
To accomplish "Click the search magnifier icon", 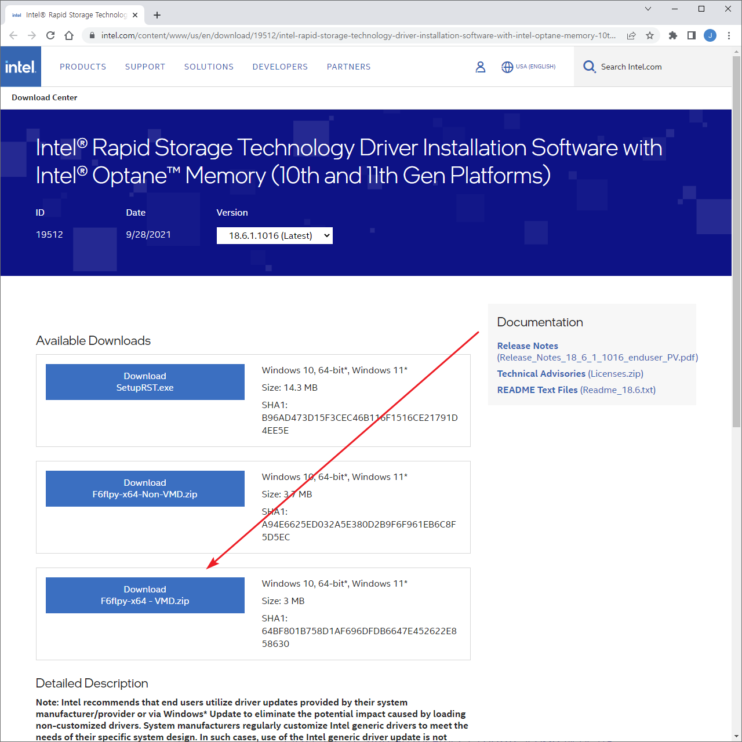I will (590, 67).
